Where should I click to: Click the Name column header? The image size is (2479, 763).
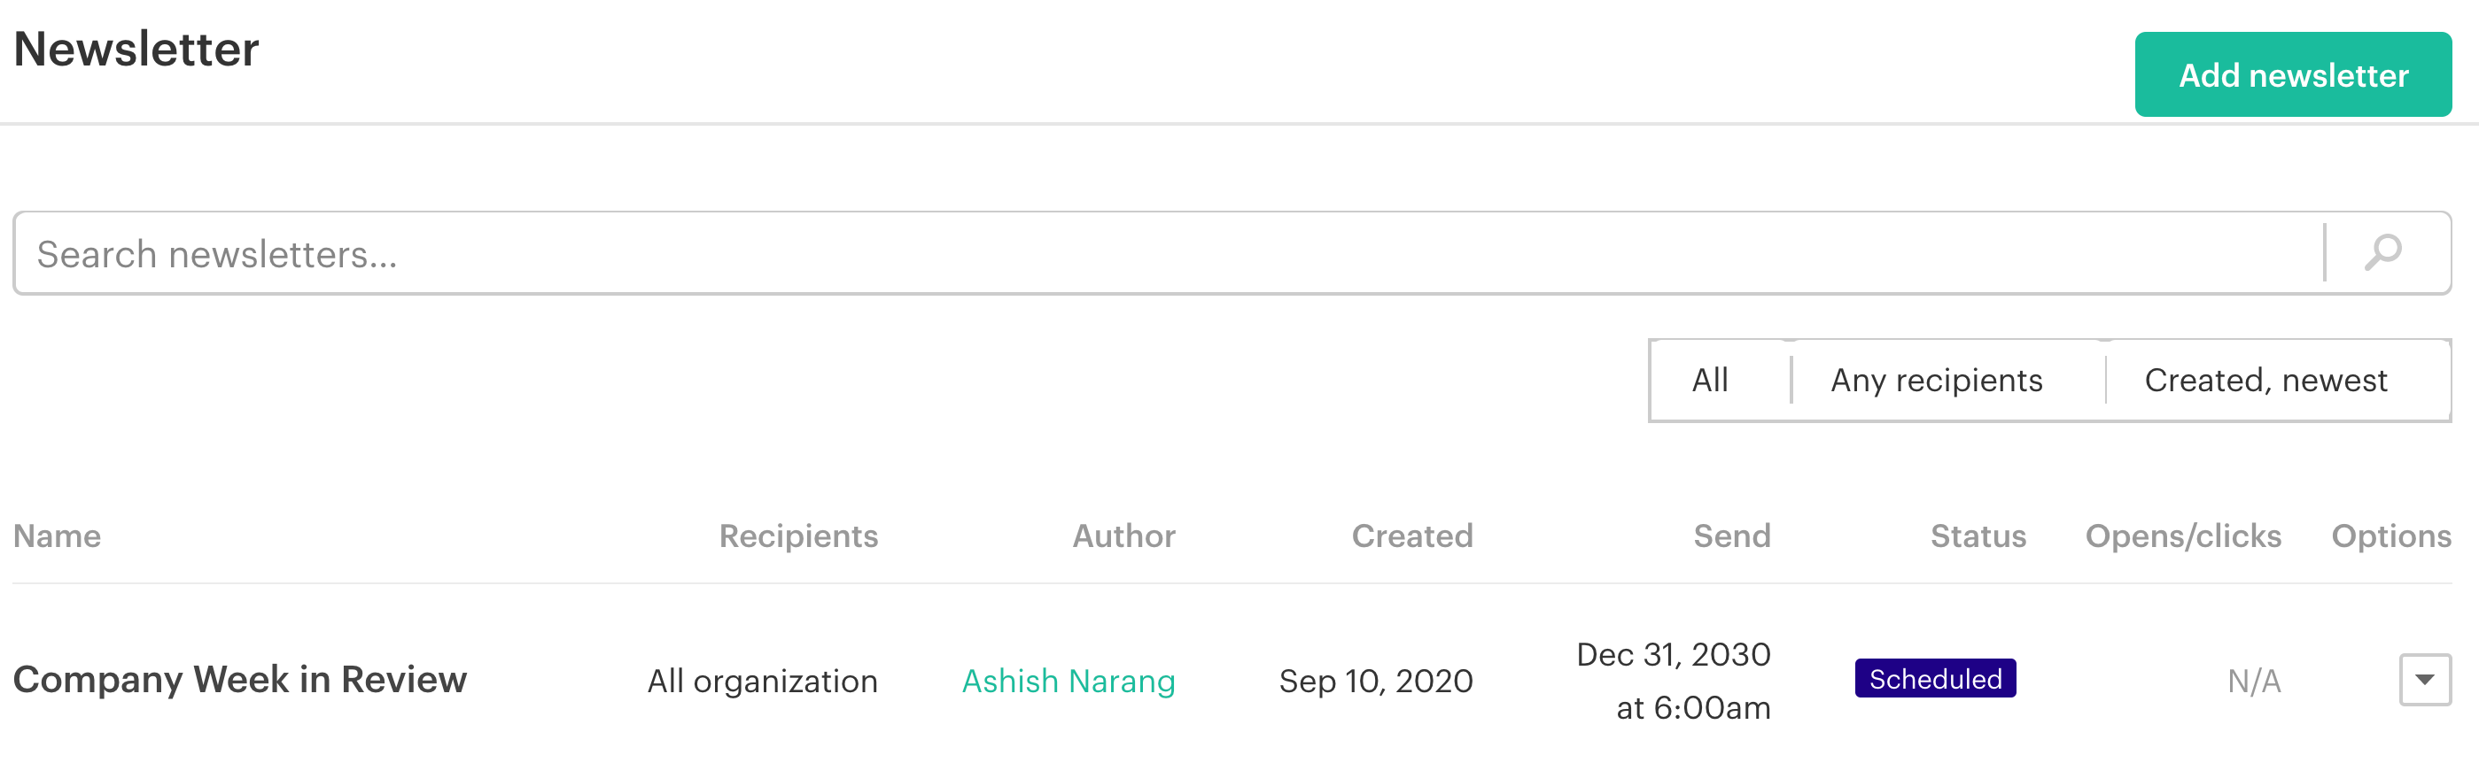(x=57, y=536)
